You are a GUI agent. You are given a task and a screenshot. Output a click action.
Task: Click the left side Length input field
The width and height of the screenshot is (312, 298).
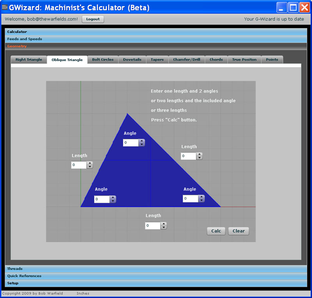pyautogui.click(x=79, y=165)
